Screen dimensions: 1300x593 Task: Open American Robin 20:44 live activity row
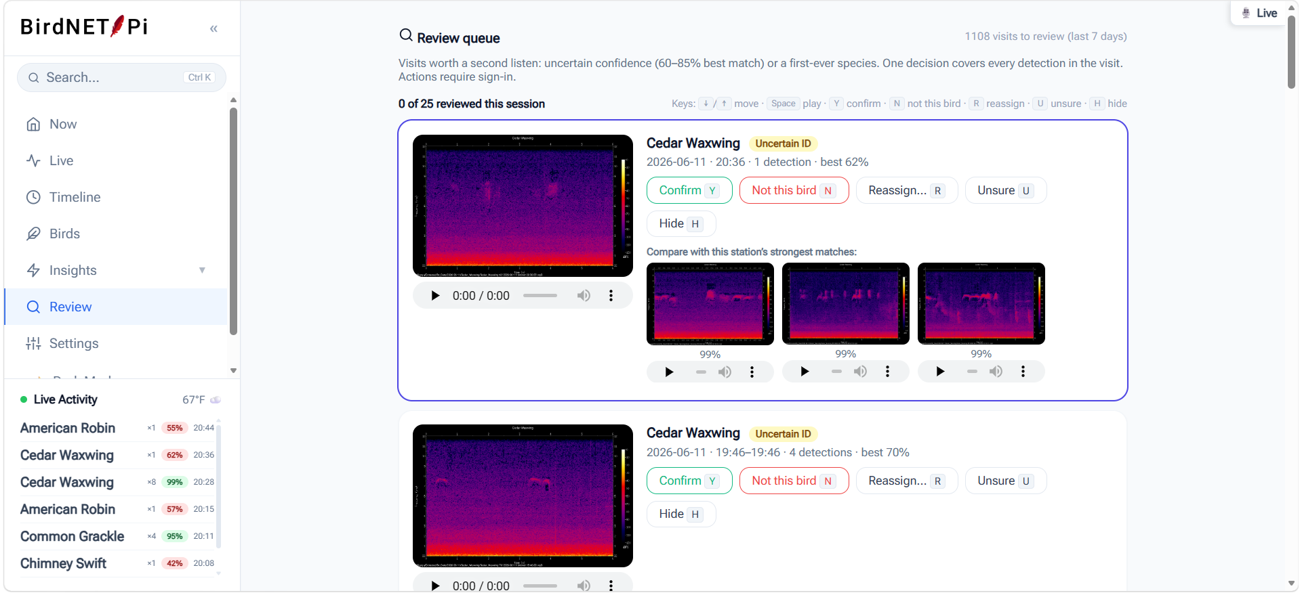tap(117, 428)
